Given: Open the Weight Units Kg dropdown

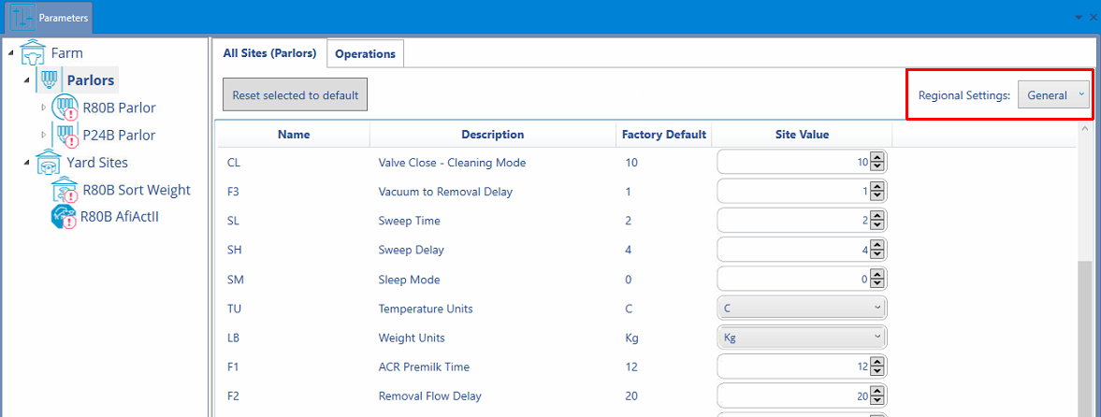Looking at the screenshot, I should pyautogui.click(x=801, y=337).
